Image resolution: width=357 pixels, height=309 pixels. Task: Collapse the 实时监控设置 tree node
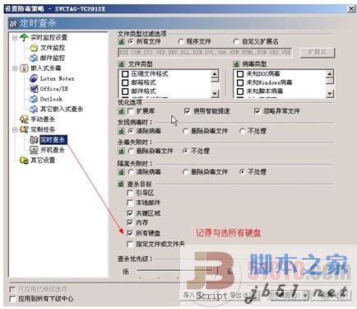click(x=15, y=38)
